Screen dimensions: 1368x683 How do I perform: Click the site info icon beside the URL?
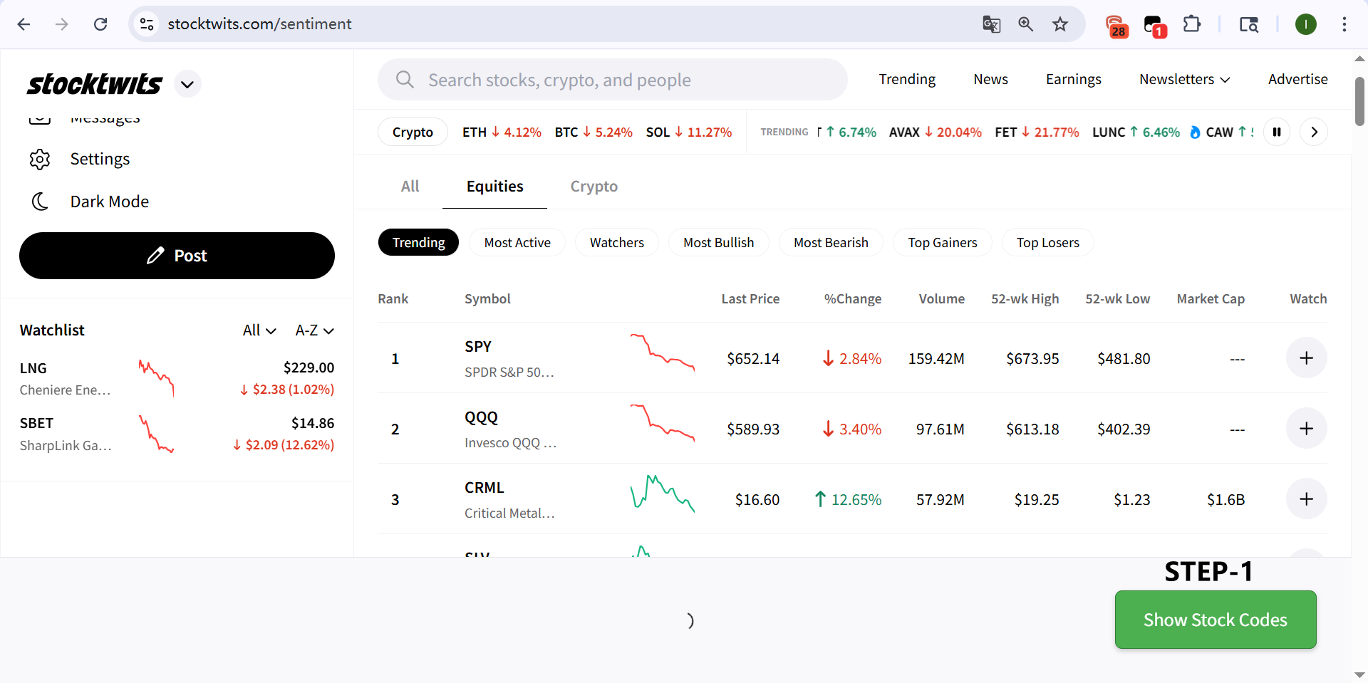coord(147,24)
